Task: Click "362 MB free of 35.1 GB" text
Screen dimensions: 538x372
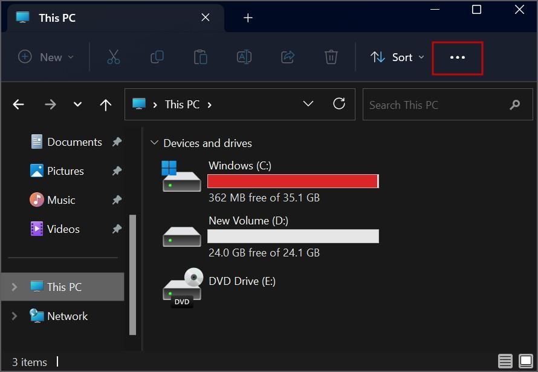Action: 264,198
